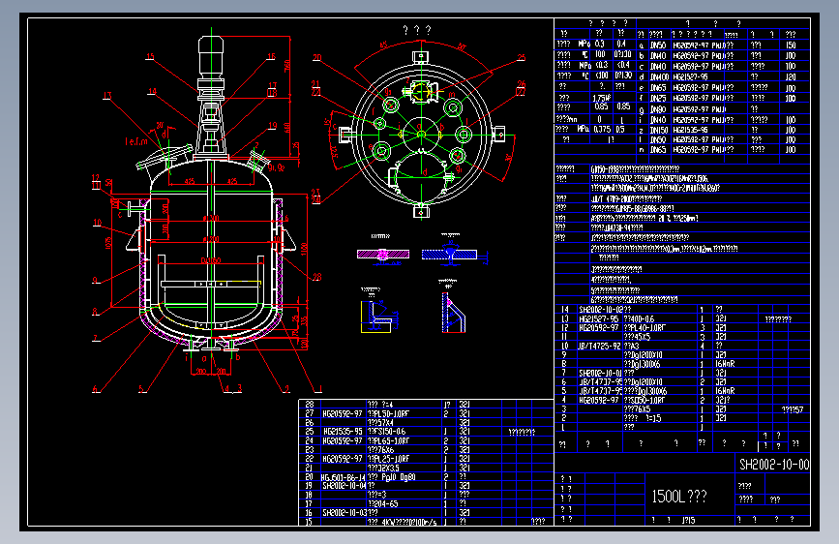
Task: Select the 1500L title block text
Action: pos(678,497)
